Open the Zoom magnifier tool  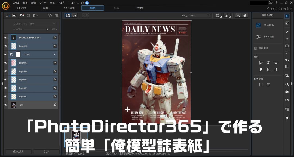(x=237, y=15)
